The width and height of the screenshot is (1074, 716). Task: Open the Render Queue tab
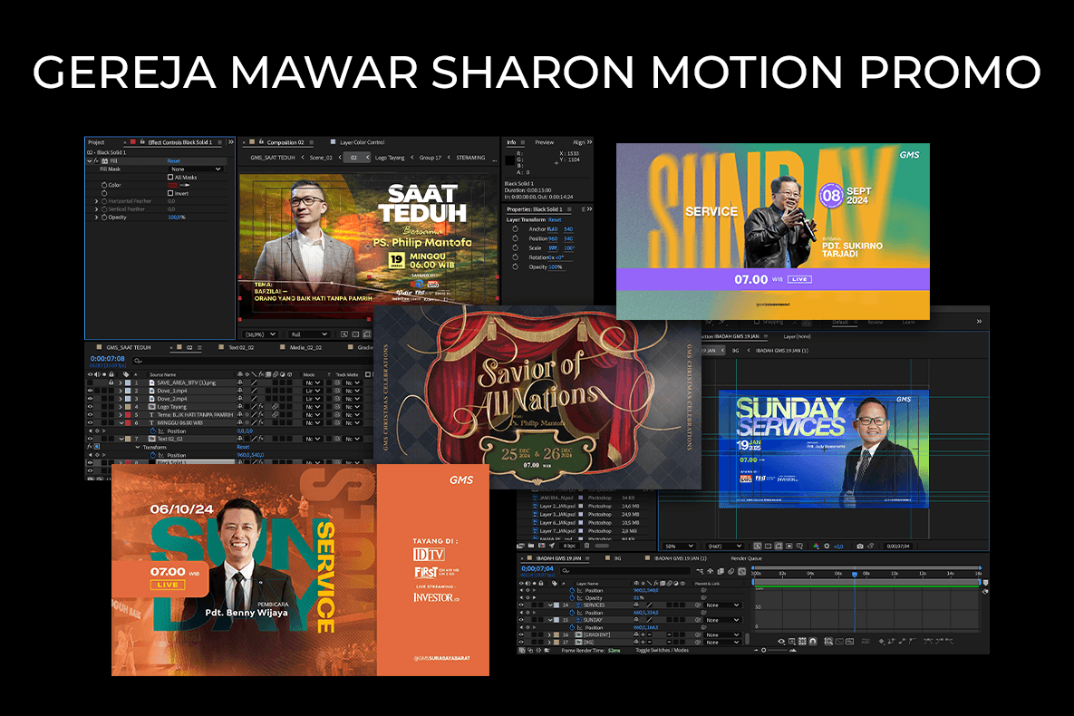click(747, 558)
